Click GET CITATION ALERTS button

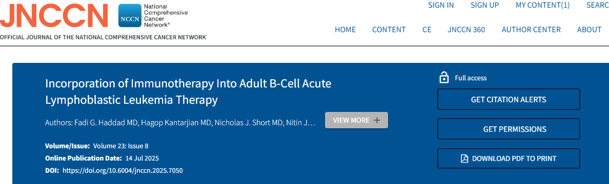[x=509, y=100]
